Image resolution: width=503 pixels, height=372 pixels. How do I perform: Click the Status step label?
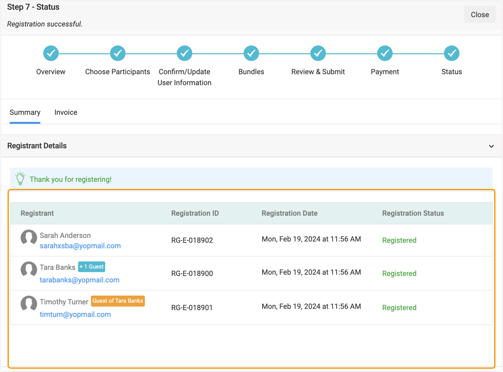point(452,72)
